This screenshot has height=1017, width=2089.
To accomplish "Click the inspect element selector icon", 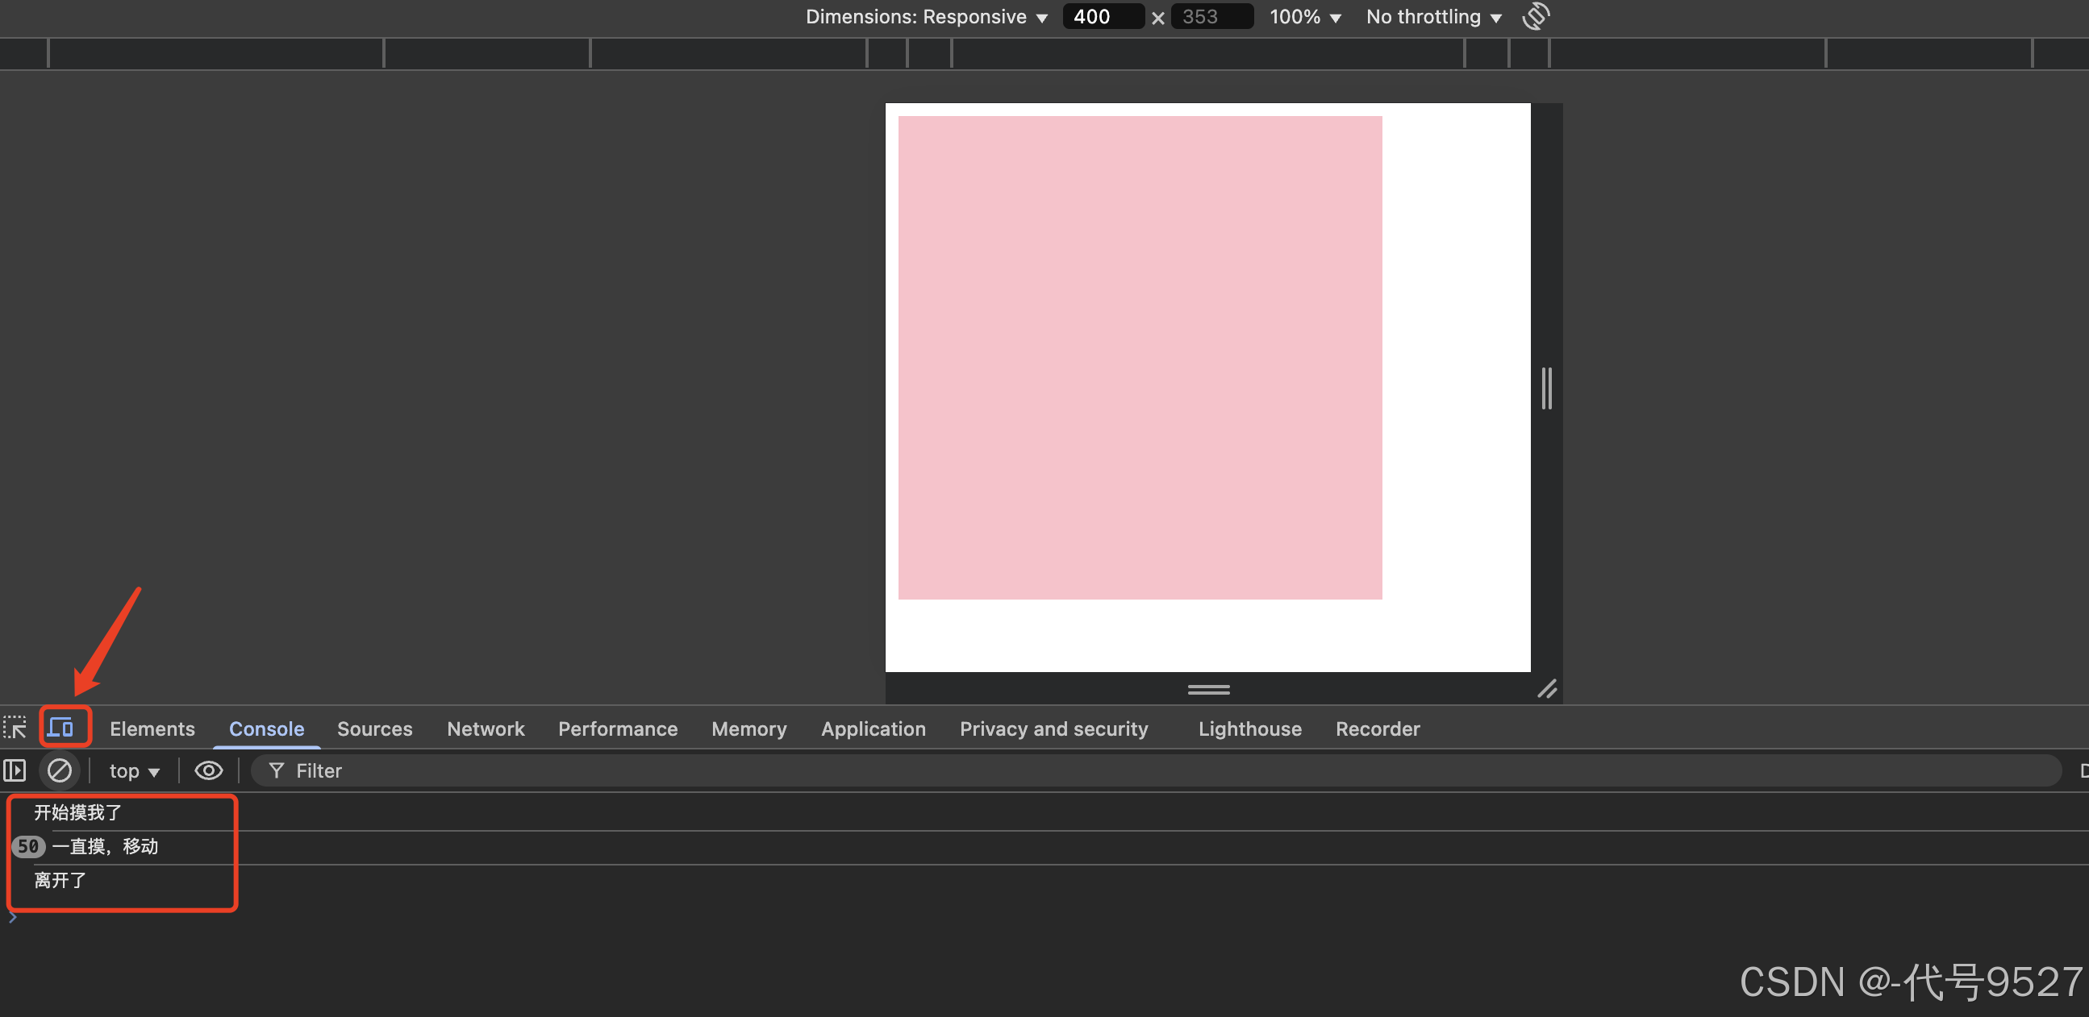I will pyautogui.click(x=15, y=727).
